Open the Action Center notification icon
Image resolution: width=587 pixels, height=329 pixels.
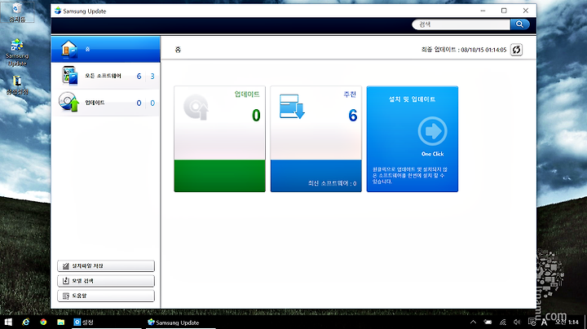pos(532,322)
